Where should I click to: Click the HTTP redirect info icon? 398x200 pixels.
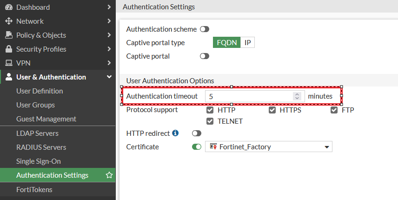(x=175, y=133)
